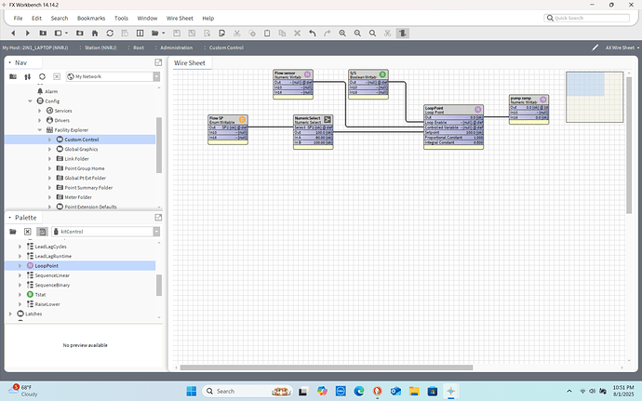Click inside the Quick Search field
This screenshot has width=642, height=401.
tap(586, 18)
